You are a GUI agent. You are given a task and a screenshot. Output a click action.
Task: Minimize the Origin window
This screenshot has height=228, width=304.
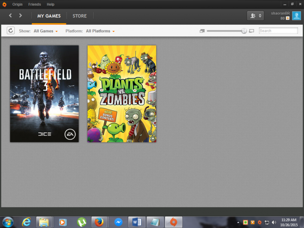coord(285,4)
